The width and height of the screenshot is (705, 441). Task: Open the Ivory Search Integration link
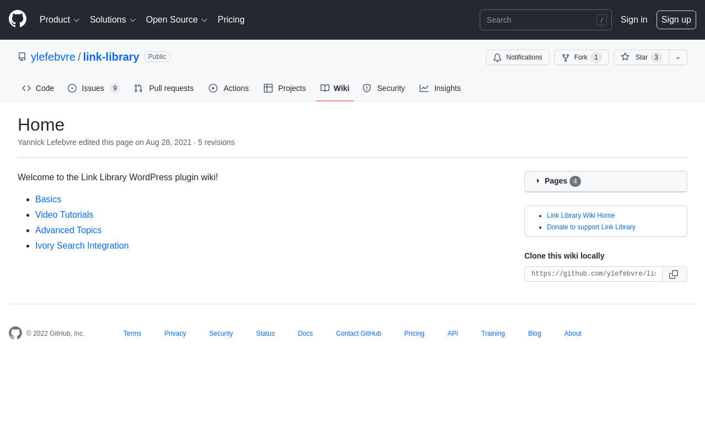point(82,246)
